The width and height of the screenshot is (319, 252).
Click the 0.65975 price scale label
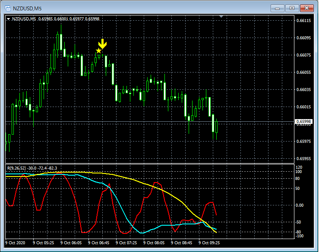pyautogui.click(x=303, y=142)
